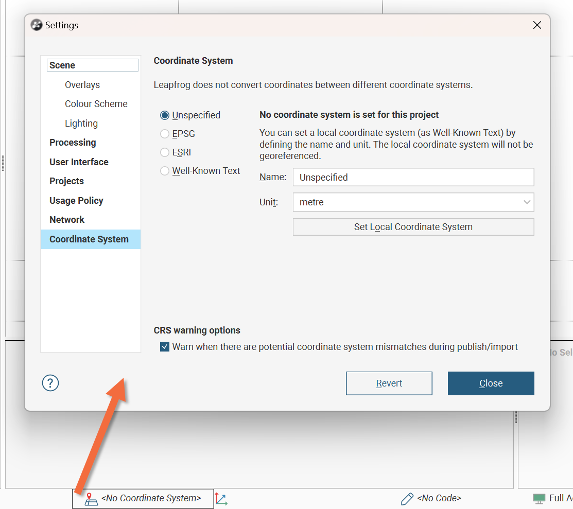Click the monitor icon in status bar
Image resolution: width=573 pixels, height=509 pixels.
pos(539,498)
